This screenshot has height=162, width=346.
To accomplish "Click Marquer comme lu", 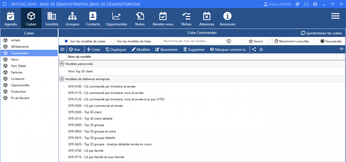I will 228,50.
